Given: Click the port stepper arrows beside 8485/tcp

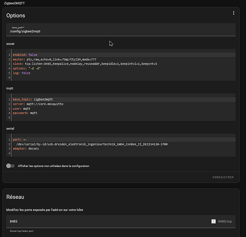Looking at the screenshot, I should point(213,221).
